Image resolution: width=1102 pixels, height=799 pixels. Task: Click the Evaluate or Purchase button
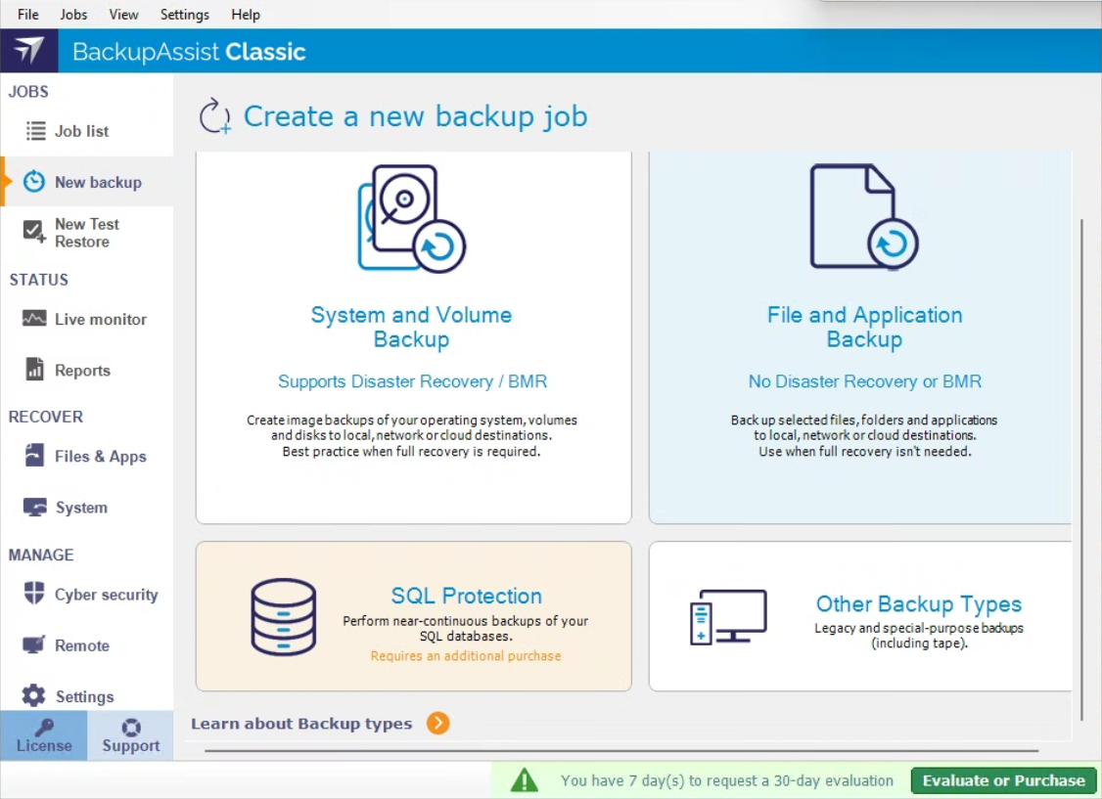coord(1003,780)
